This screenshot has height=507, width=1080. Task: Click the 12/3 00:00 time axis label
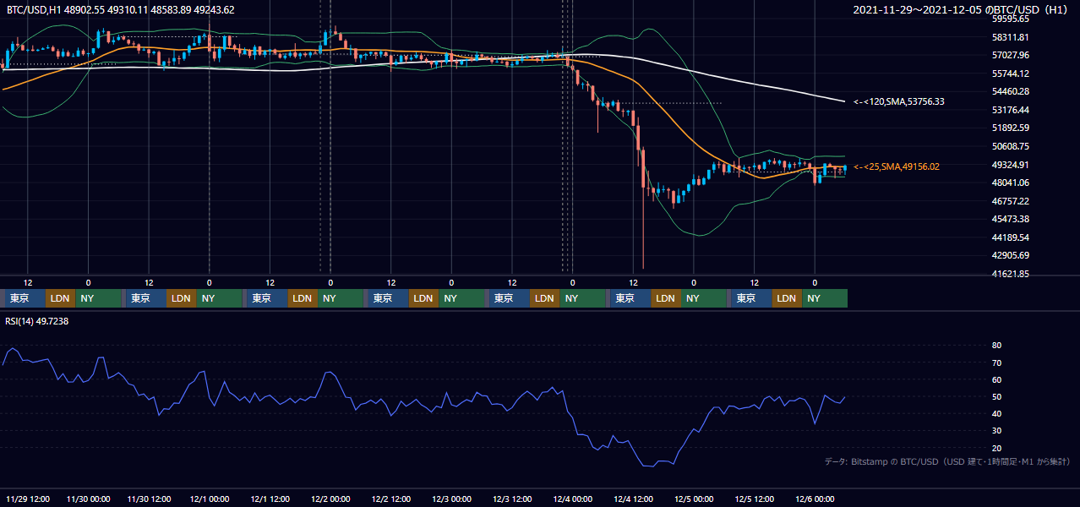pyautogui.click(x=451, y=499)
